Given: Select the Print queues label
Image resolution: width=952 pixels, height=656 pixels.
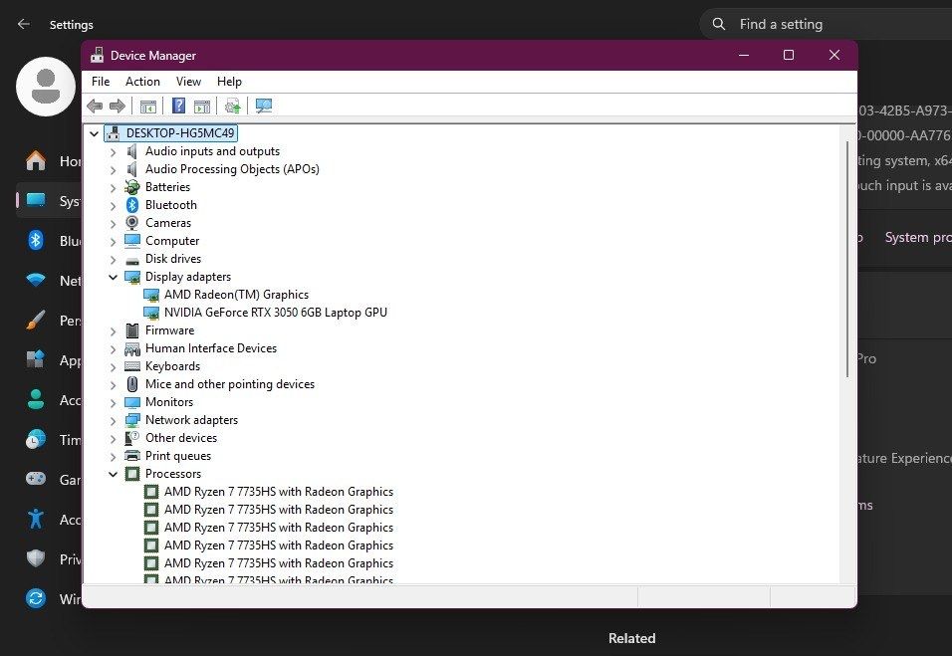Looking at the screenshot, I should click(178, 456).
